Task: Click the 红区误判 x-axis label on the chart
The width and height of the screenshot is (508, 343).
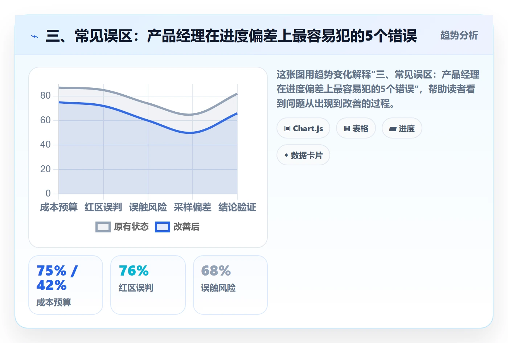Action: tap(103, 207)
